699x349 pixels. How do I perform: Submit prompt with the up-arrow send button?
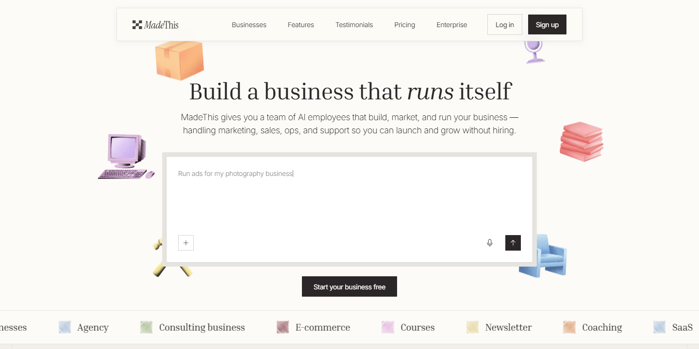click(x=513, y=243)
